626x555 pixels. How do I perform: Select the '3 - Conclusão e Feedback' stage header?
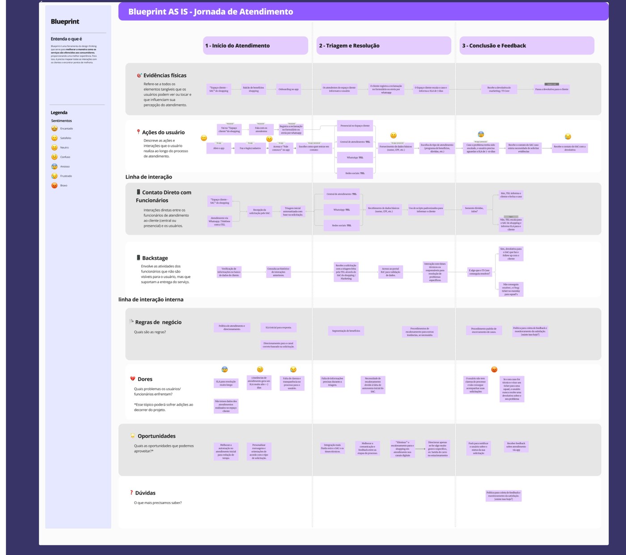click(527, 46)
